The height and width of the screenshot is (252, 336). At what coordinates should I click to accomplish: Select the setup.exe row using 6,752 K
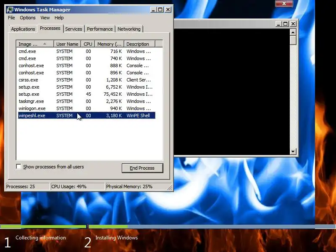click(x=87, y=87)
